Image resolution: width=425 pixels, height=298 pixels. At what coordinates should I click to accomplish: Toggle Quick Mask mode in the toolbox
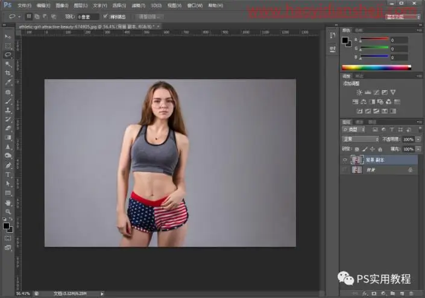coord(8,238)
